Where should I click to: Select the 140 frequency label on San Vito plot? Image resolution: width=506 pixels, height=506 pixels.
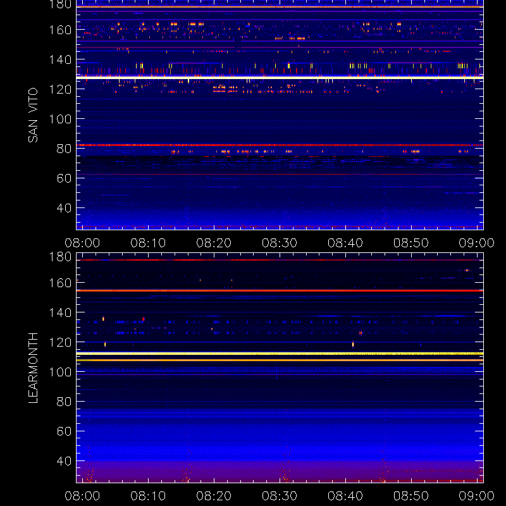(60, 59)
